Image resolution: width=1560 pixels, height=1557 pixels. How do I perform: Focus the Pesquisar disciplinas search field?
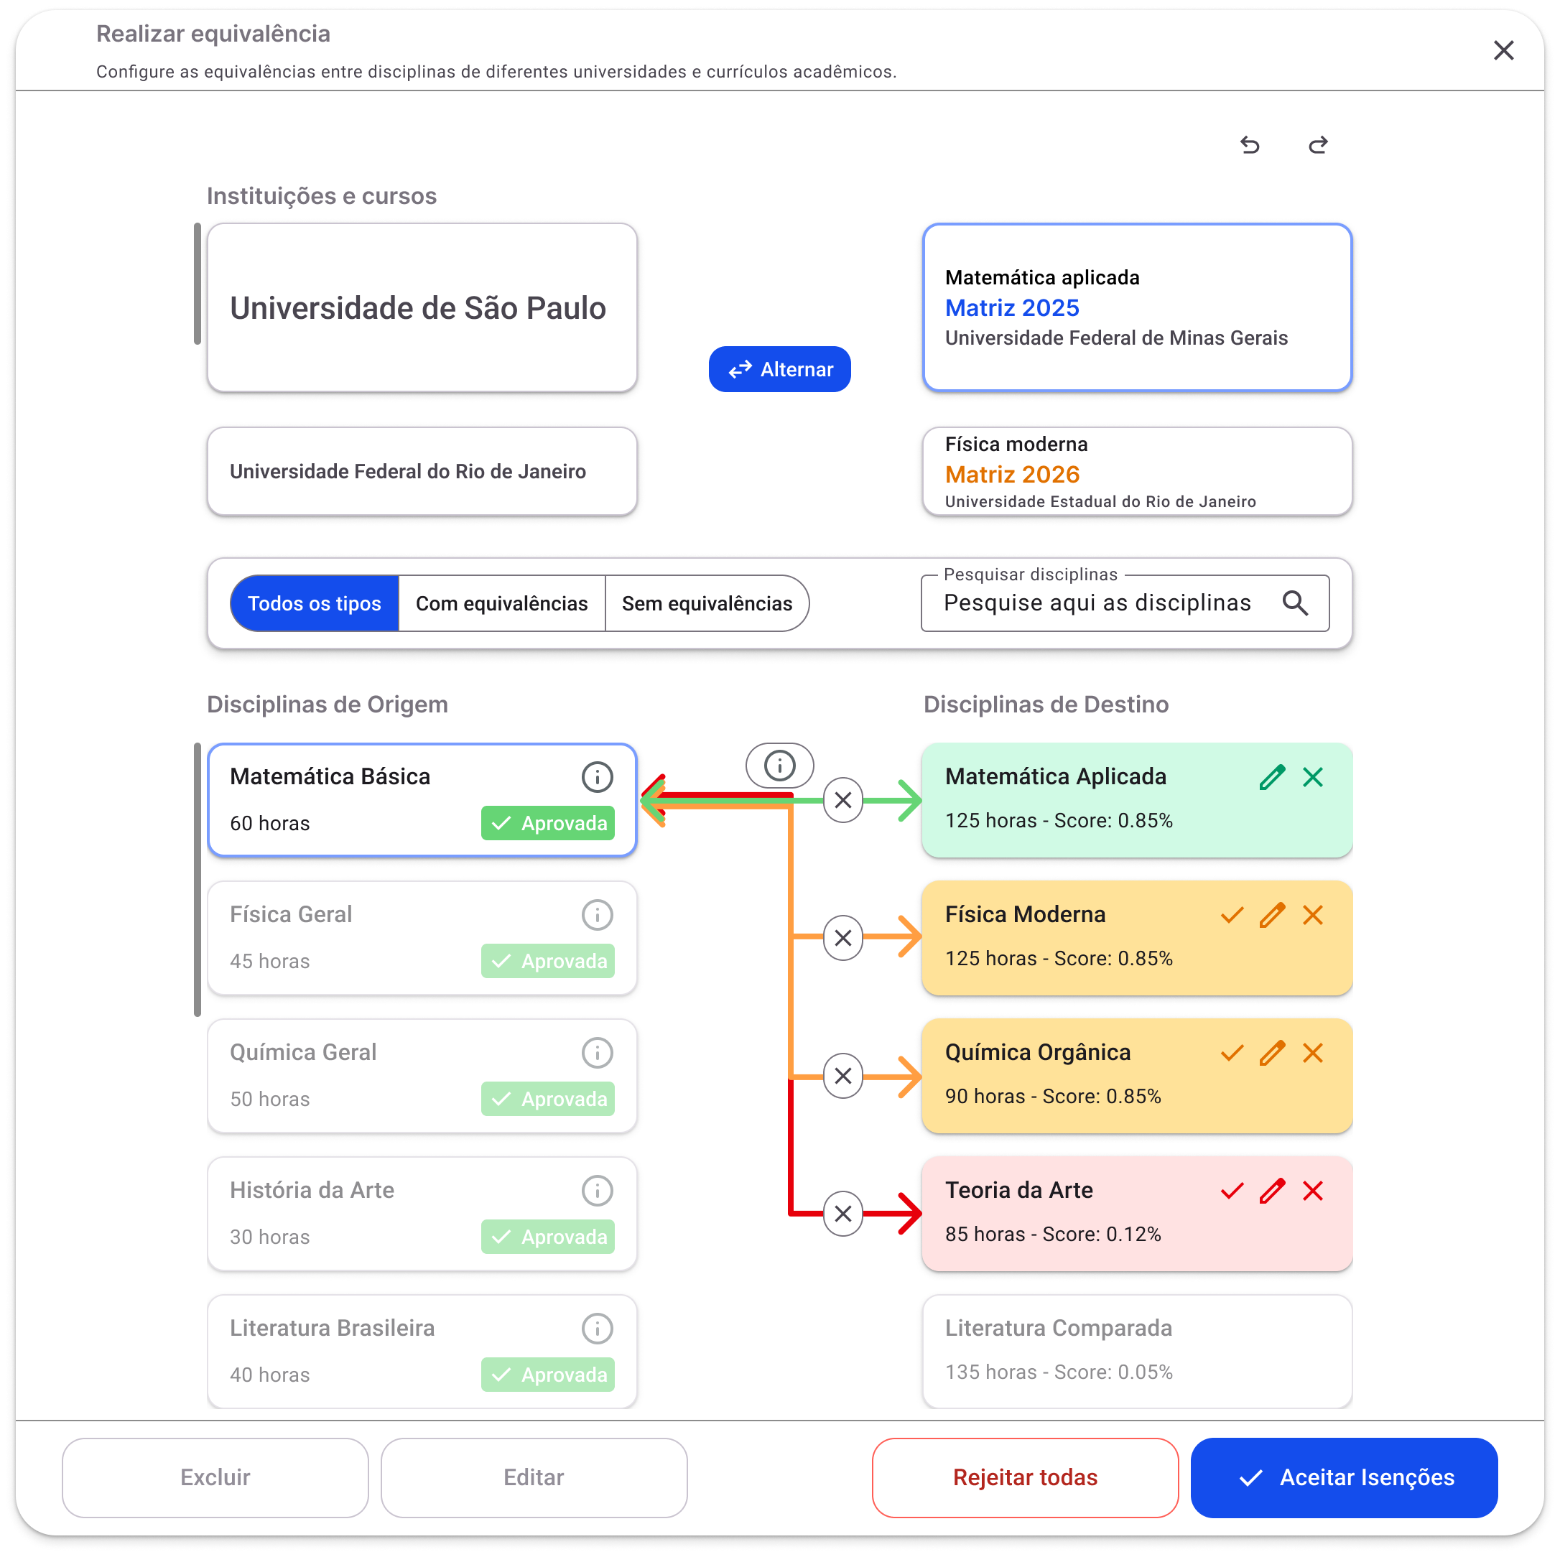[1098, 603]
